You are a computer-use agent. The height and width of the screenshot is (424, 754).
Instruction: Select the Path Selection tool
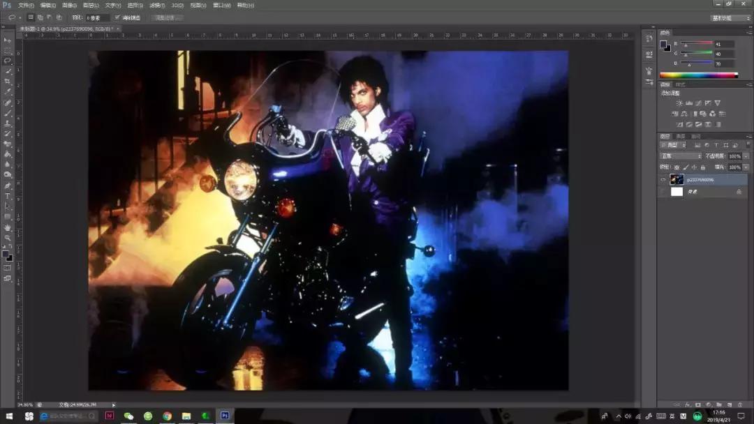tap(7, 206)
